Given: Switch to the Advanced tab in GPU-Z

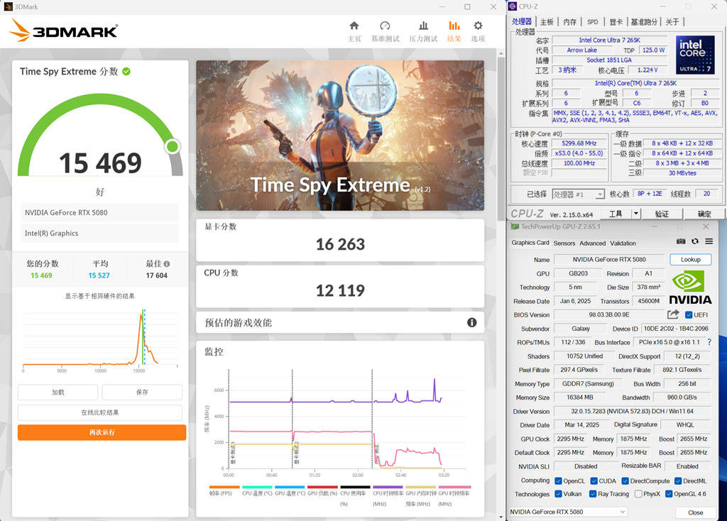Looking at the screenshot, I should coord(593,243).
